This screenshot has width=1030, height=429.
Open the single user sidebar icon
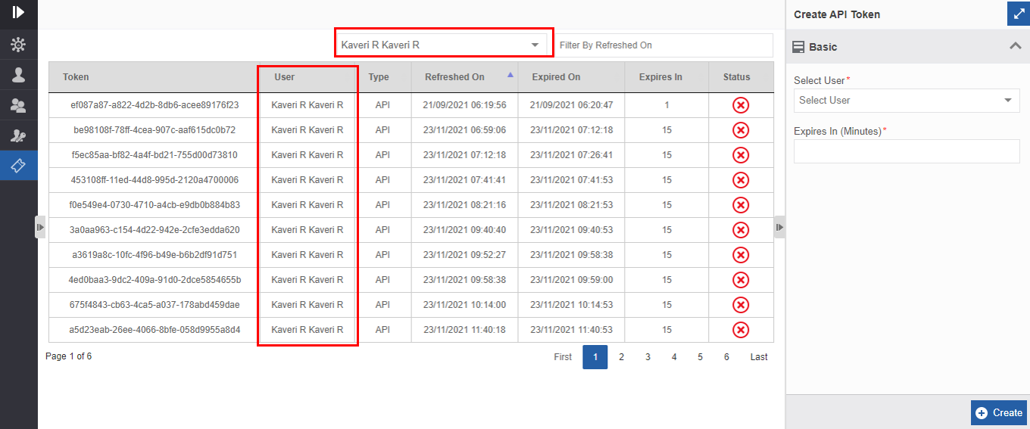click(18, 75)
